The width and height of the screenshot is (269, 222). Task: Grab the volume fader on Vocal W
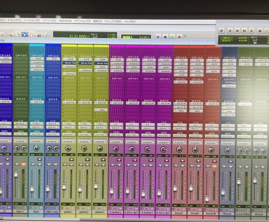pyautogui.click(x=207, y=198)
